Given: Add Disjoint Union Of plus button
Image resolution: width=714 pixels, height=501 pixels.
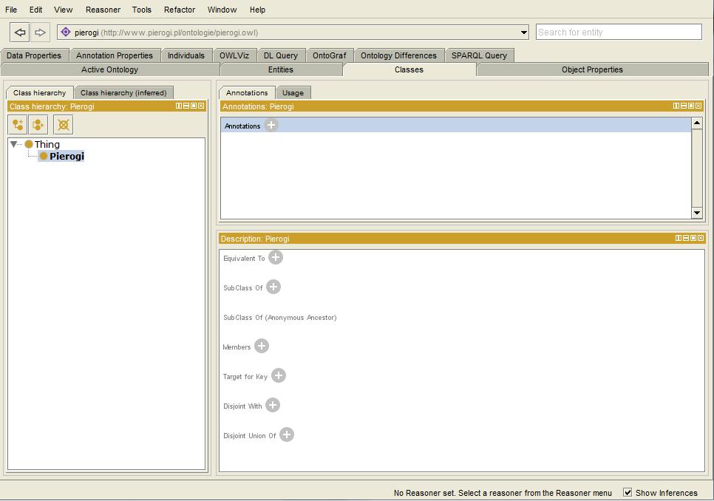Looking at the screenshot, I should 287,435.
